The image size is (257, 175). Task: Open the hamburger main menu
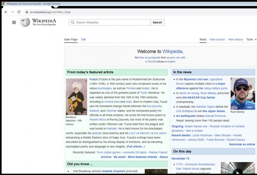tap(14, 22)
